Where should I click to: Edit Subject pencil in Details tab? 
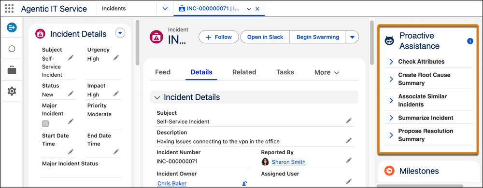click(x=349, y=121)
